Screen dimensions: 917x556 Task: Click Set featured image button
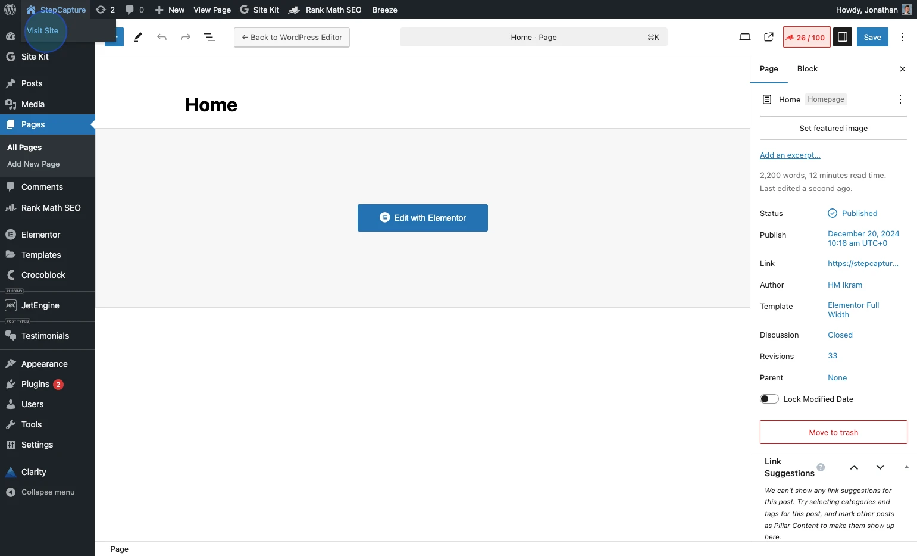tap(833, 128)
